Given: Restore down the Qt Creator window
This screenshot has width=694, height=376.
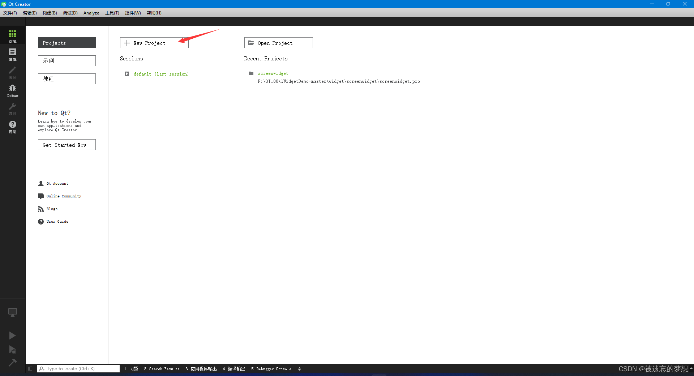Looking at the screenshot, I should [x=668, y=4].
